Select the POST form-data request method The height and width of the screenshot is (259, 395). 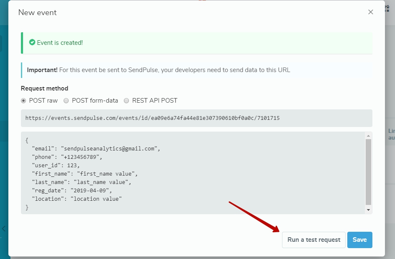[66, 101]
